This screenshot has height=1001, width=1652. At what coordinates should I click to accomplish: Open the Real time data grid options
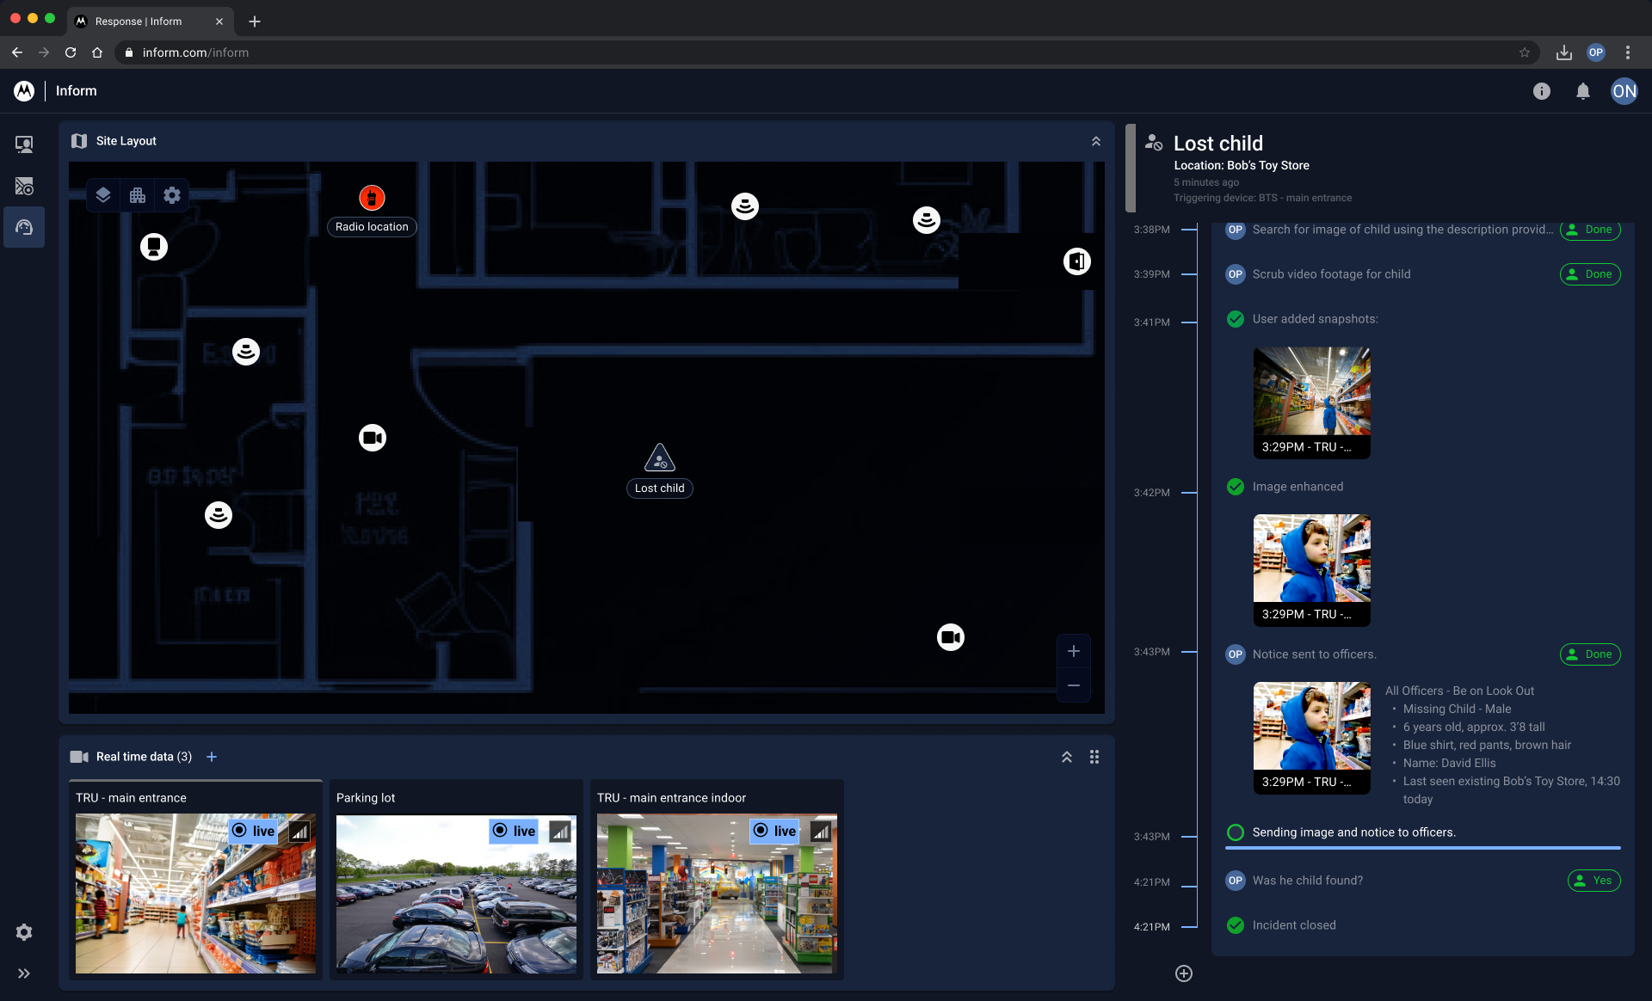pos(1094,757)
